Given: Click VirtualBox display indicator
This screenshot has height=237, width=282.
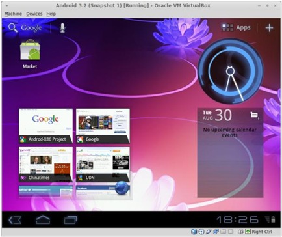Looking at the screenshot, I should 231,232.
